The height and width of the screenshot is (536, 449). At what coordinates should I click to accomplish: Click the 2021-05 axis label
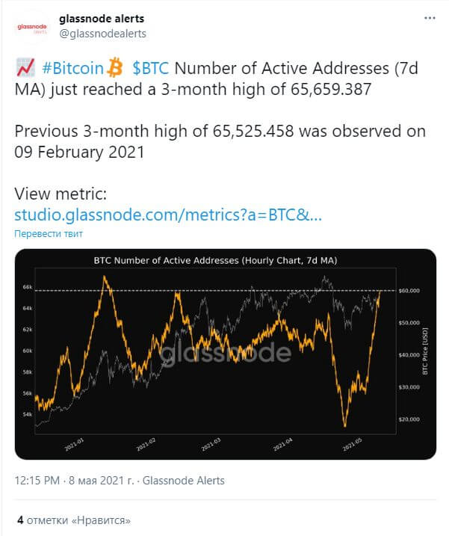click(x=353, y=444)
